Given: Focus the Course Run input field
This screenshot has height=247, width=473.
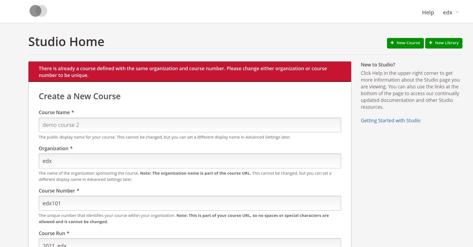Looking at the screenshot, I should [190, 243].
